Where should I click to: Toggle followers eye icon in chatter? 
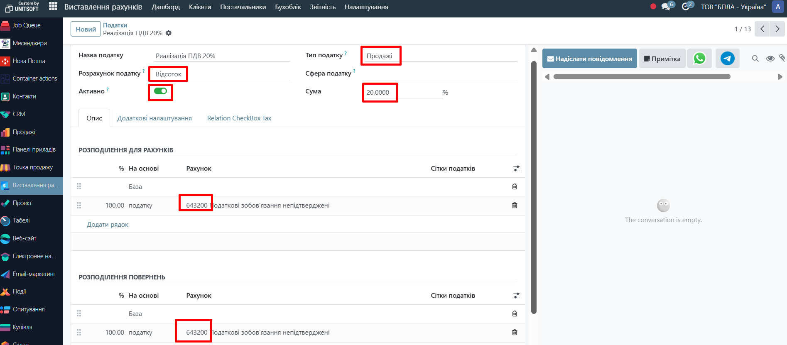770,59
